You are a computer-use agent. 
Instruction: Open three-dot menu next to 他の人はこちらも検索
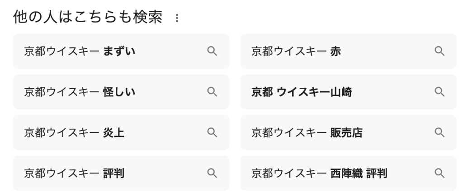coord(177,18)
